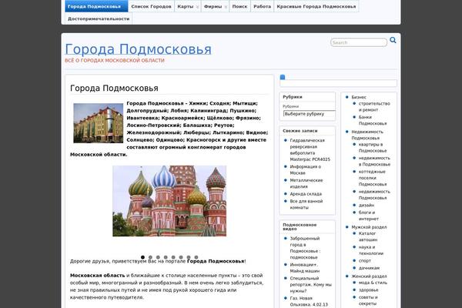Open the Информация о Москве post
This screenshot has height=308, width=462.
[305, 169]
